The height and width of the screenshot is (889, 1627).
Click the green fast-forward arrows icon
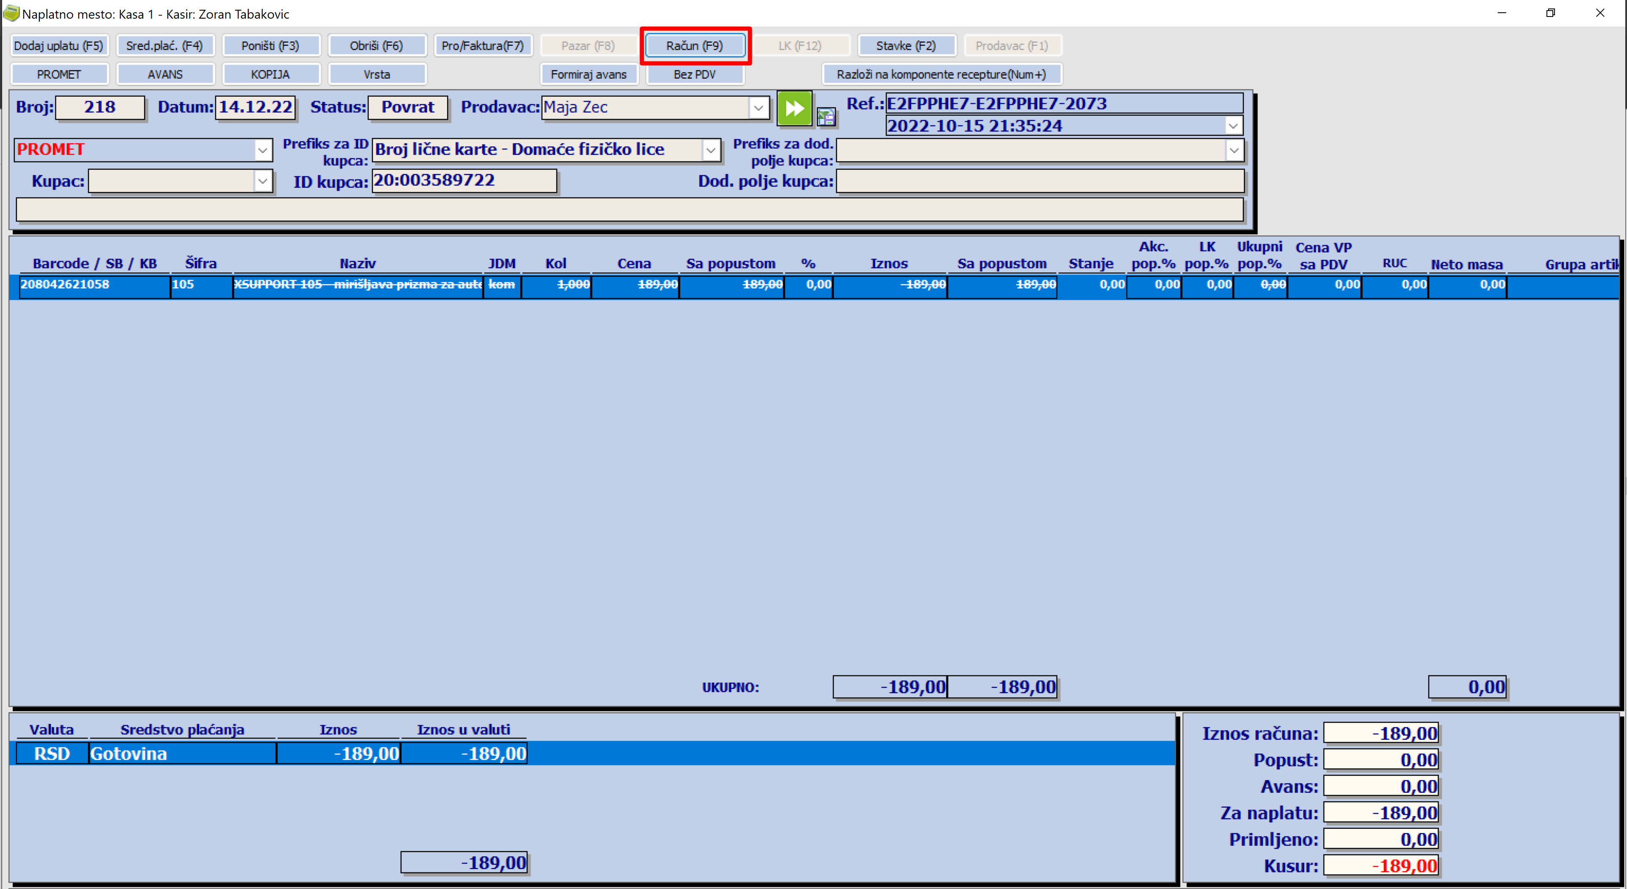pyautogui.click(x=794, y=108)
